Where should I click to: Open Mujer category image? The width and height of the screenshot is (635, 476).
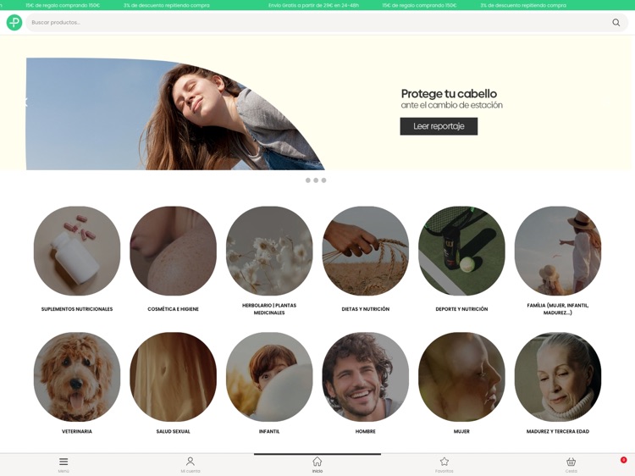[461, 377]
